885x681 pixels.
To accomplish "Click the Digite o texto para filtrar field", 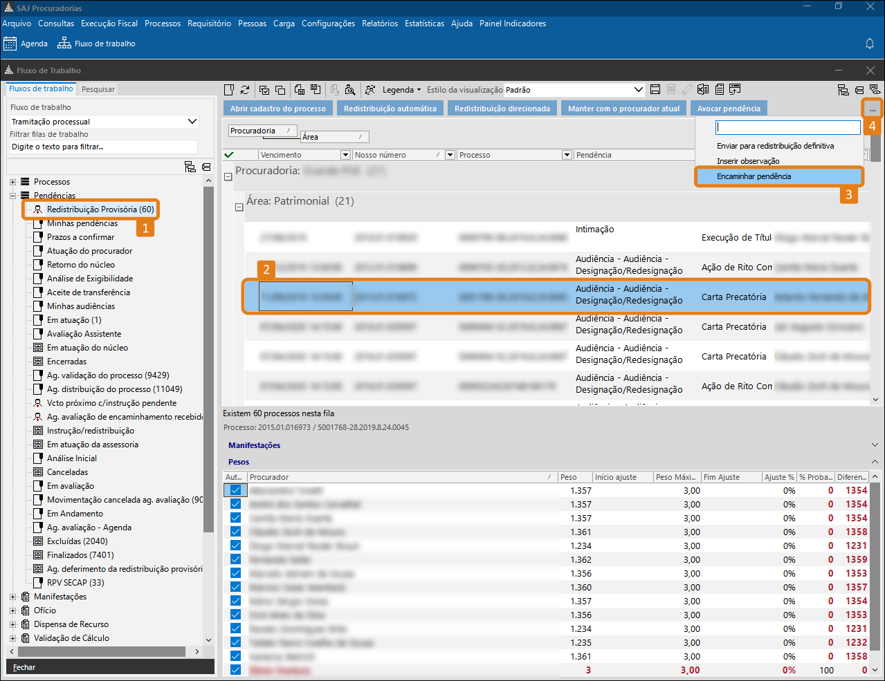I will (x=103, y=147).
